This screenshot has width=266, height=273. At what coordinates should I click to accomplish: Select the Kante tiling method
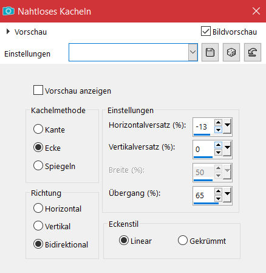(38, 129)
